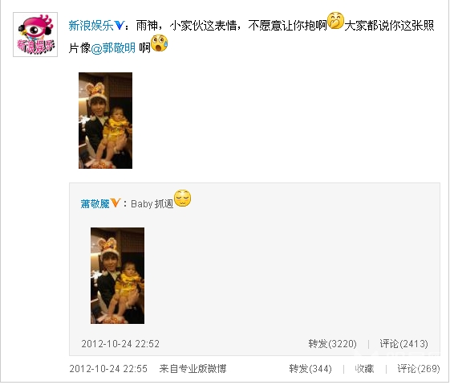Enlarge the reposted photo thumbnail
This screenshot has width=450, height=385.
(x=117, y=276)
